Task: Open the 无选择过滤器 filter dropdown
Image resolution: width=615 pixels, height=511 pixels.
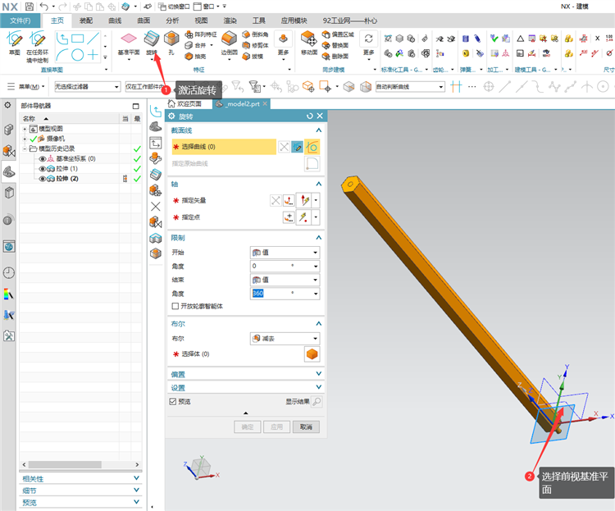Action: pyautogui.click(x=87, y=87)
